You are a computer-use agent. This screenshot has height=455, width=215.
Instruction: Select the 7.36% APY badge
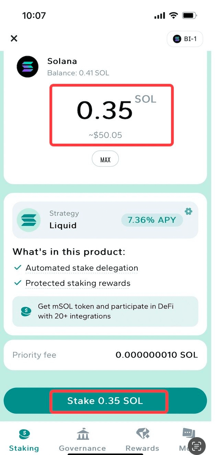(x=152, y=220)
